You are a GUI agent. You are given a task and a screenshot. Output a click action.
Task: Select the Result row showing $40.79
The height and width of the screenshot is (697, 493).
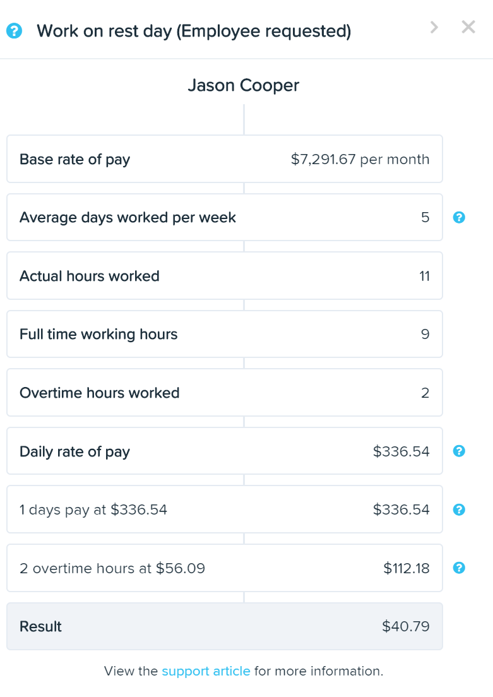225,626
